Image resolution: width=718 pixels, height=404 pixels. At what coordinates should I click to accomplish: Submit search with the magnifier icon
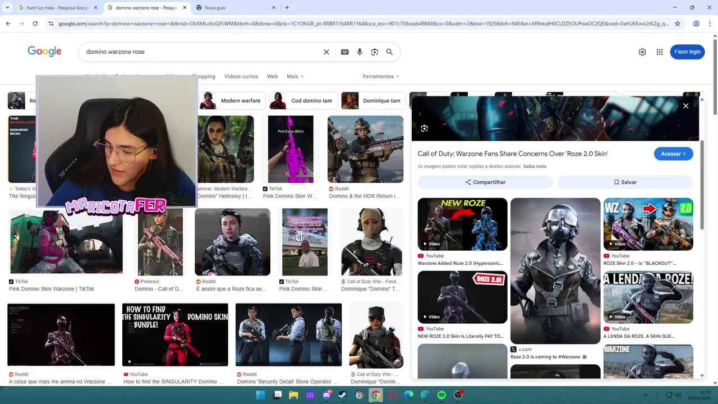pyautogui.click(x=389, y=52)
